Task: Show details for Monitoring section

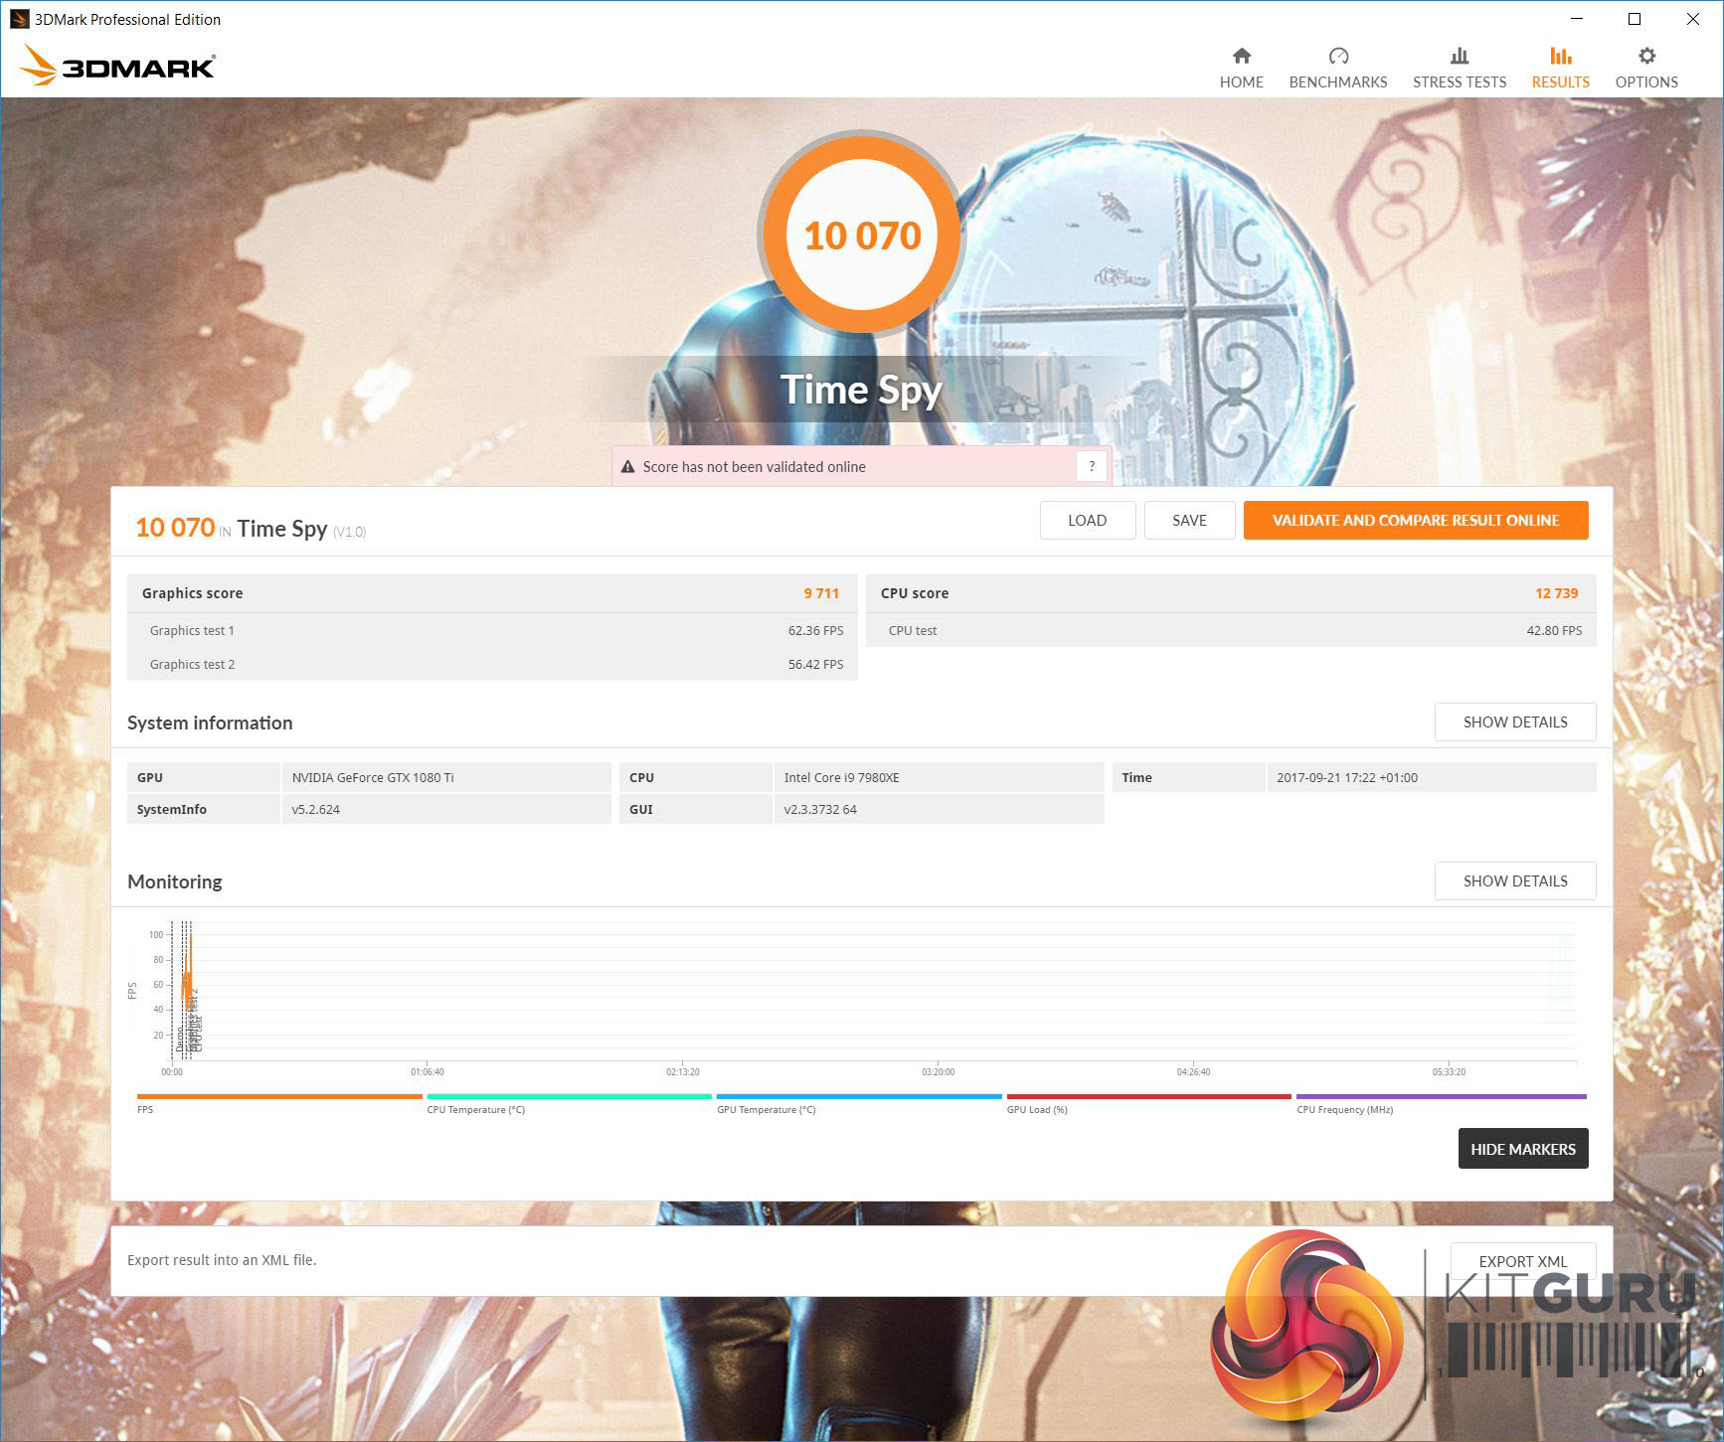Action: pos(1514,881)
